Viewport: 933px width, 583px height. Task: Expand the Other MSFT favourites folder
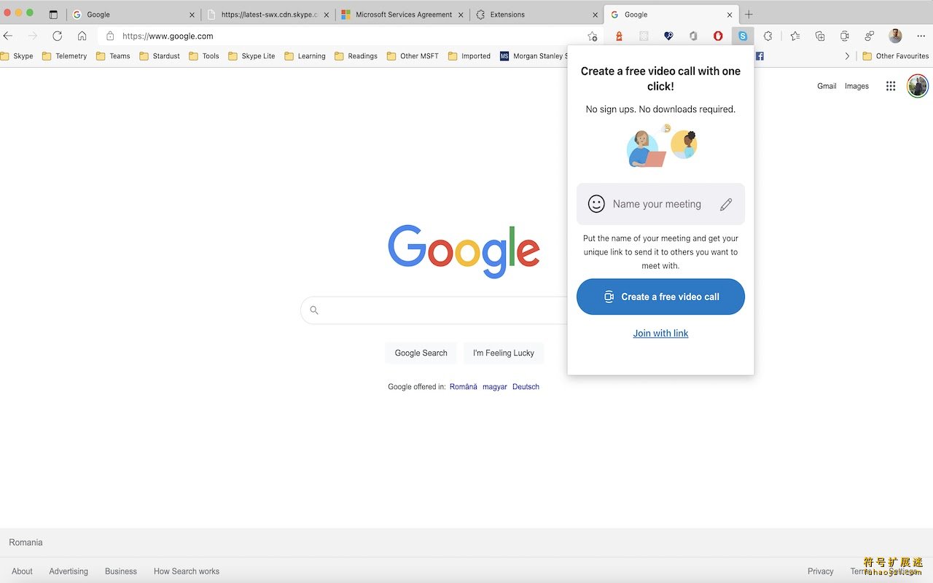[413, 56]
